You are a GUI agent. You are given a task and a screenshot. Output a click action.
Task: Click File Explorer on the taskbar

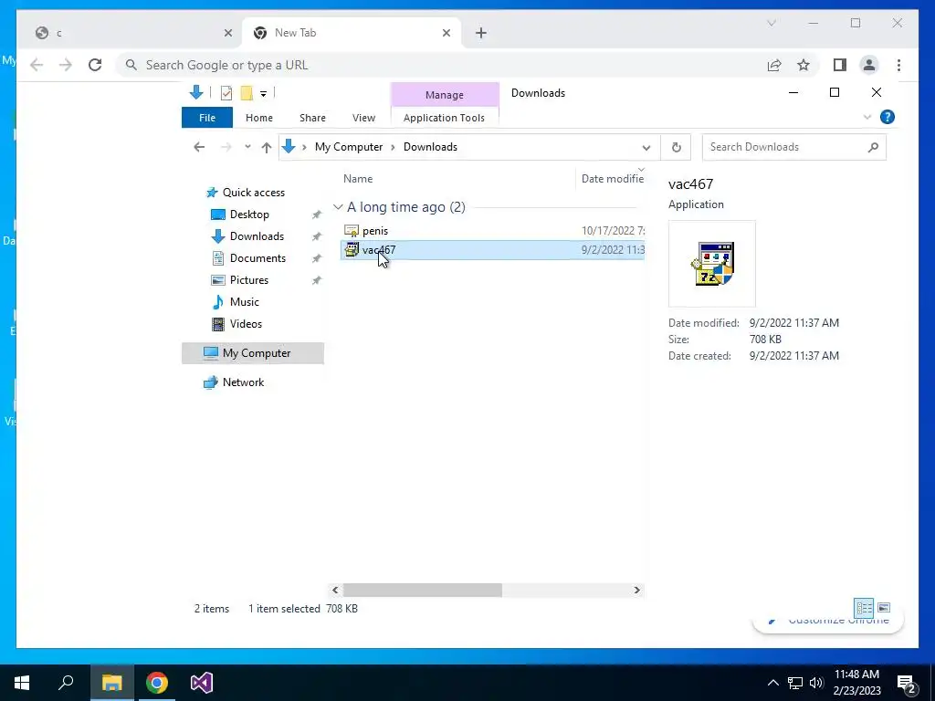tap(111, 683)
